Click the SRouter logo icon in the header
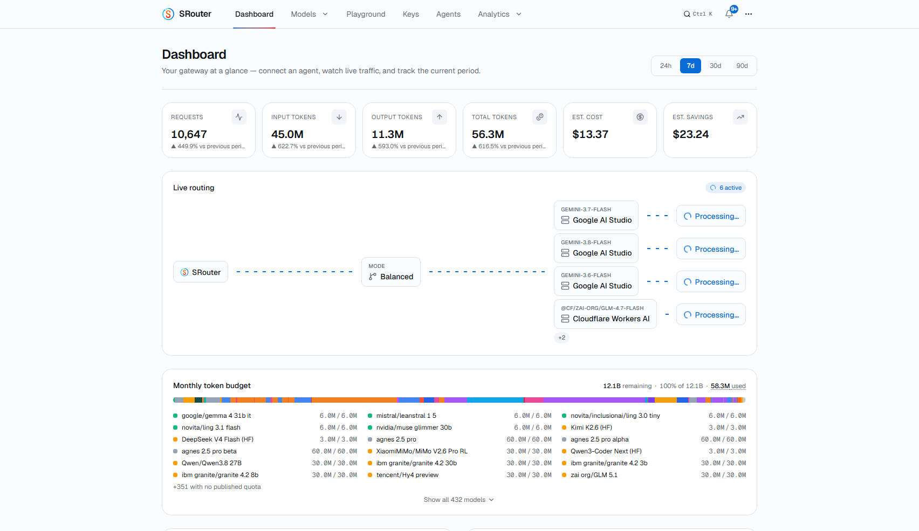Viewport: 919px width, 531px height. (168, 14)
